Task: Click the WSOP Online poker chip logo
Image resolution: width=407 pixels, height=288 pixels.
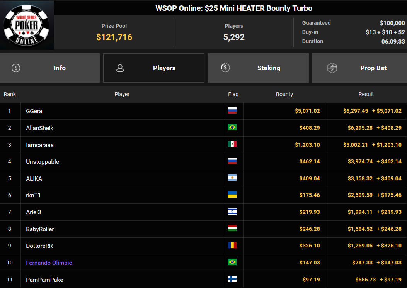Action: 26,25
